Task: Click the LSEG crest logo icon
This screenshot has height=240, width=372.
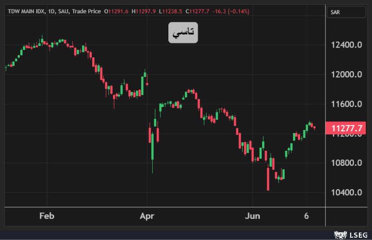Action: point(339,235)
